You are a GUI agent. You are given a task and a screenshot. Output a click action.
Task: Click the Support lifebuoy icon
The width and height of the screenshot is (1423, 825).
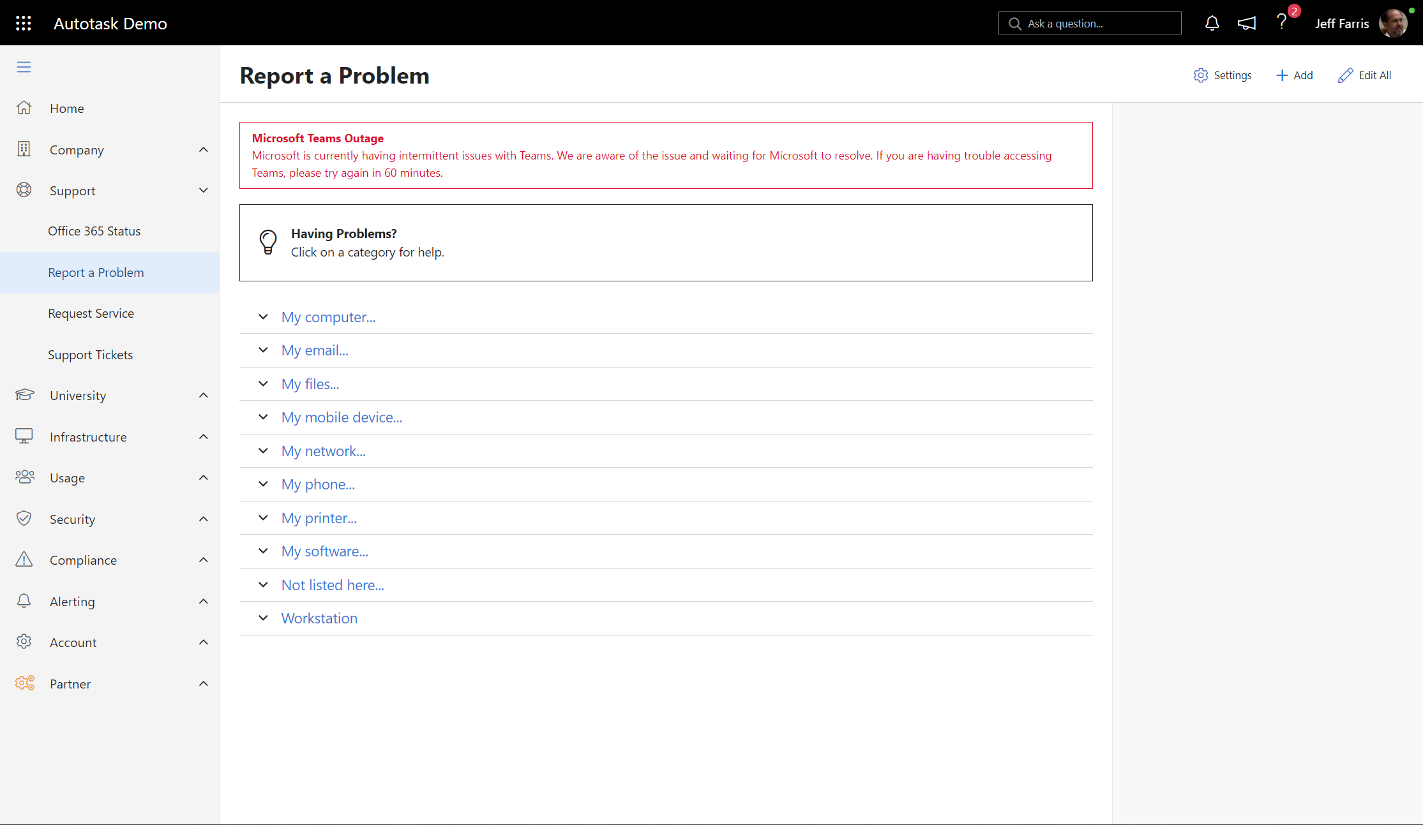24,190
